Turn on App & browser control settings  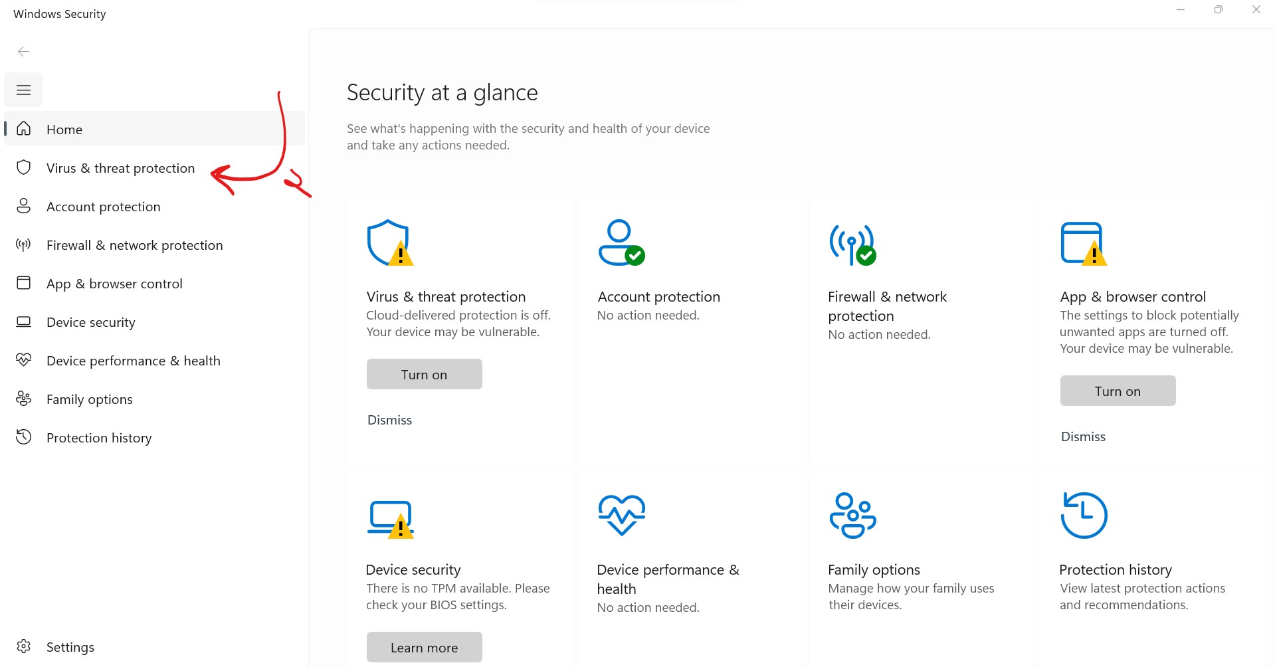[1118, 391]
